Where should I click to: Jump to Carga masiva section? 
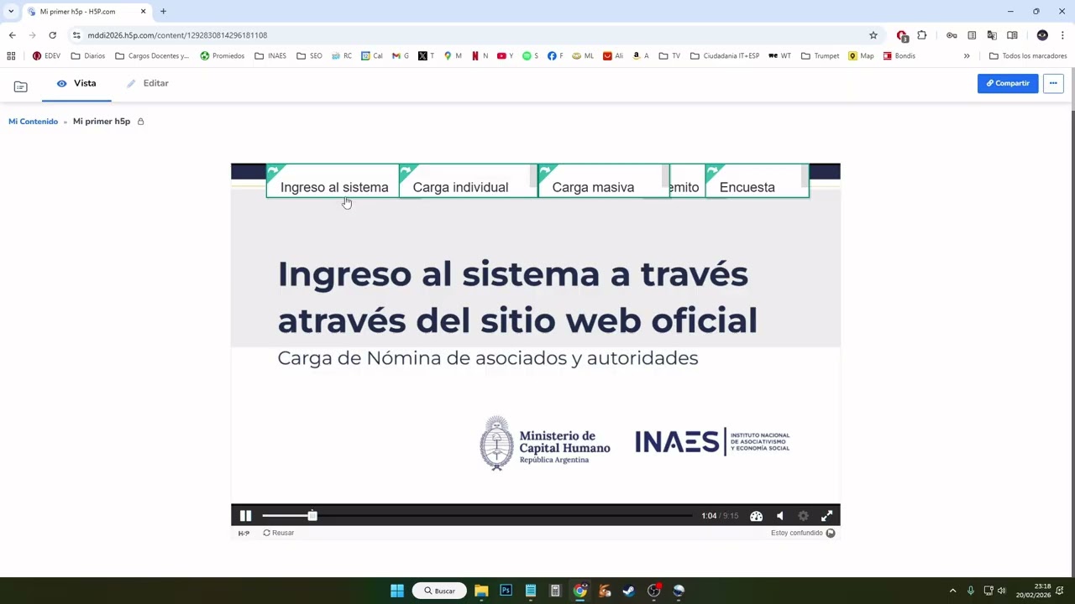tap(604, 181)
